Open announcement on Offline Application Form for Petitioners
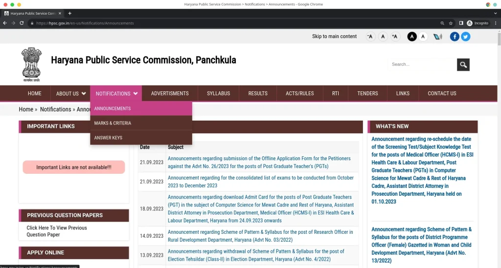The image size is (501, 268). 259,162
